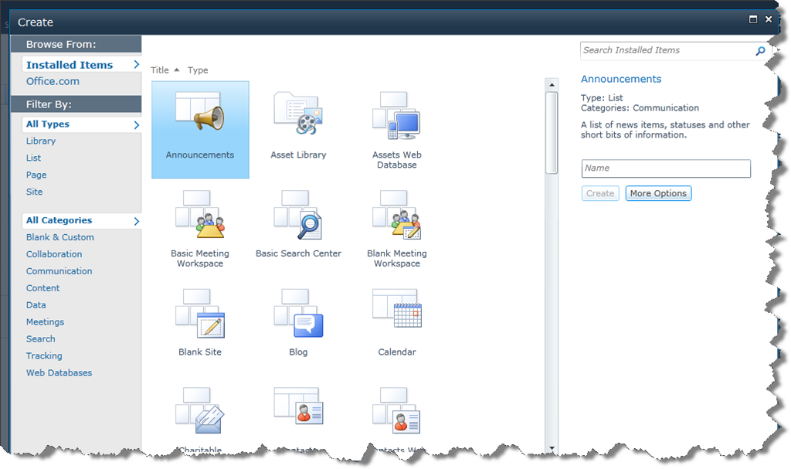This screenshot has width=791, height=469.
Task: Select the Announcements list template icon
Action: (x=199, y=117)
